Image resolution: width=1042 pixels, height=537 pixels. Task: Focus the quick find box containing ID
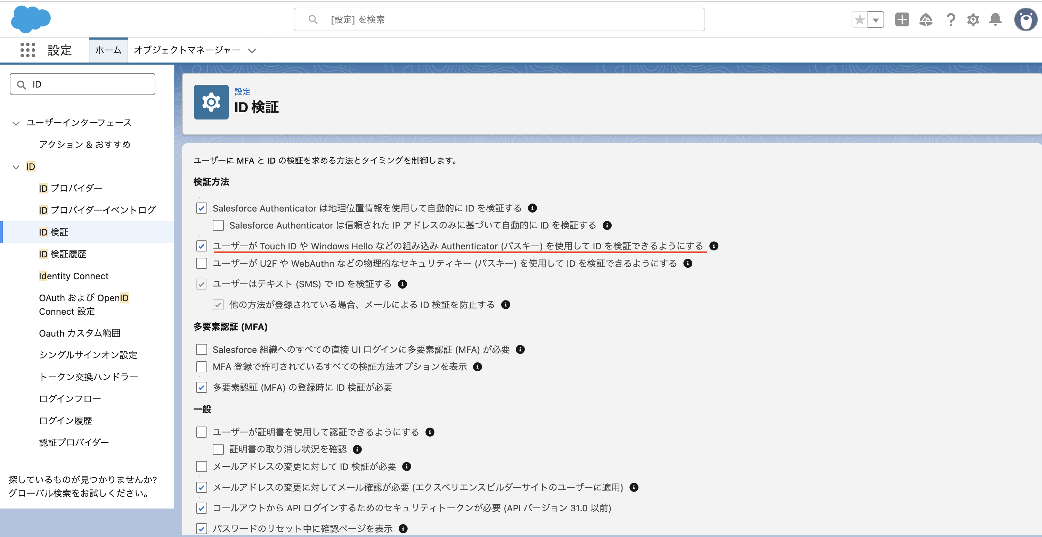click(x=82, y=84)
